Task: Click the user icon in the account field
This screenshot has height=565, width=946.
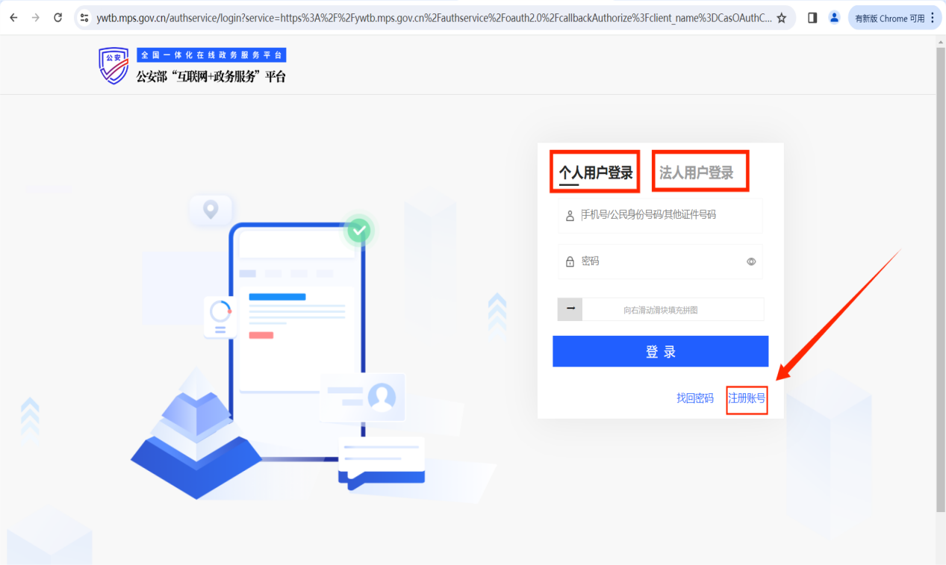Action: point(568,216)
